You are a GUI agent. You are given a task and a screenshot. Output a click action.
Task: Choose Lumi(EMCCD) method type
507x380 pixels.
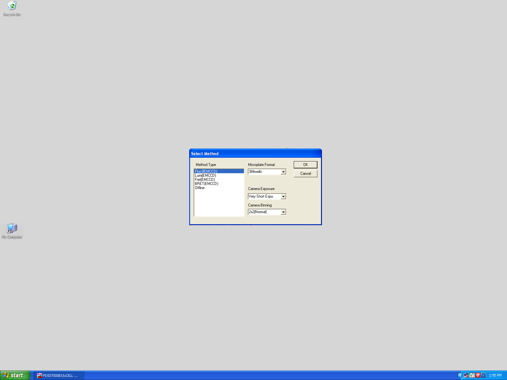coord(219,175)
